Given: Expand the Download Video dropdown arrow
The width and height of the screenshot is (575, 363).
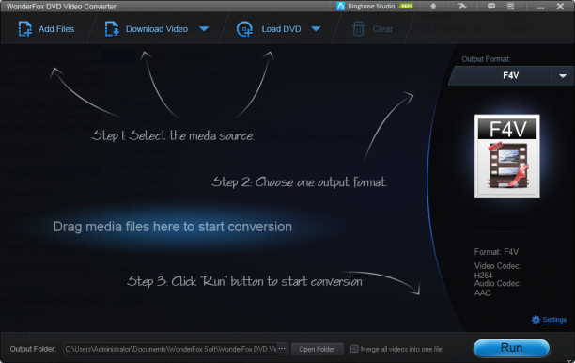Looking at the screenshot, I should [204, 29].
